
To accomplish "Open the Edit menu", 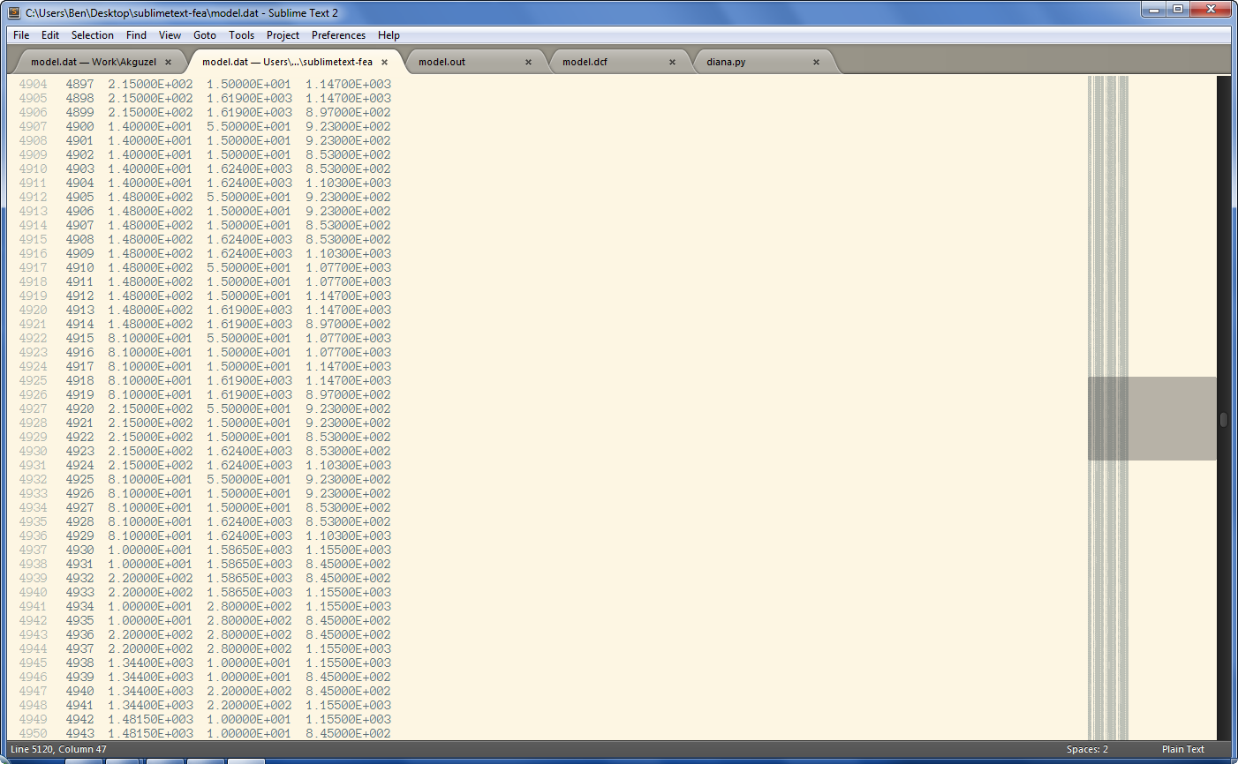I will (49, 35).
